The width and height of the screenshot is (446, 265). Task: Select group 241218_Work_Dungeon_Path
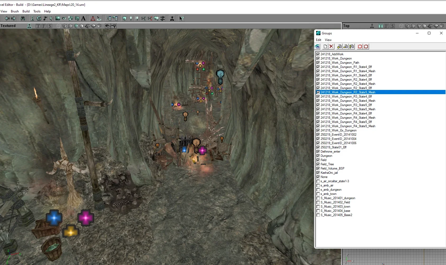[x=340, y=63]
